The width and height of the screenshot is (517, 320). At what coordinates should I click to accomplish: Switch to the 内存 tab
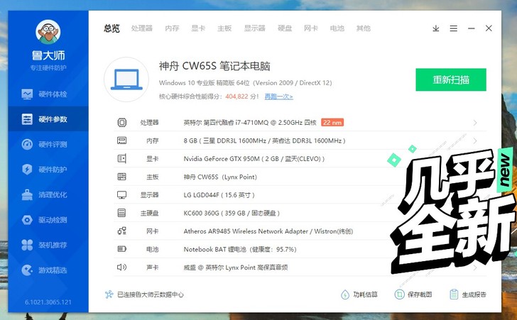(172, 28)
